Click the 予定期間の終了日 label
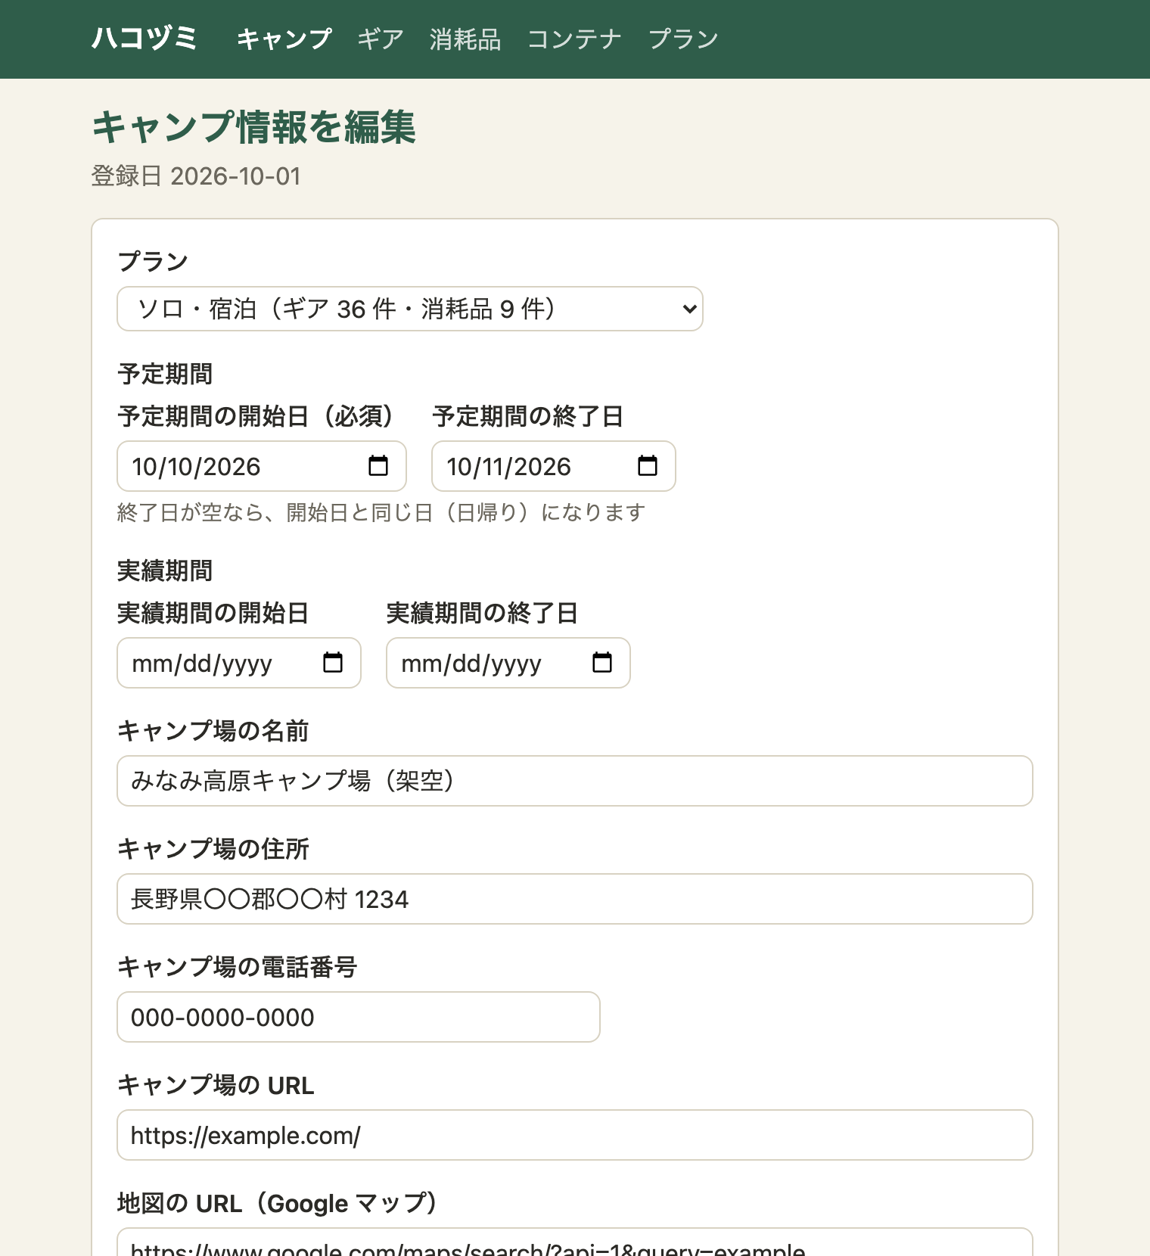Image resolution: width=1150 pixels, height=1256 pixels. [x=528, y=416]
